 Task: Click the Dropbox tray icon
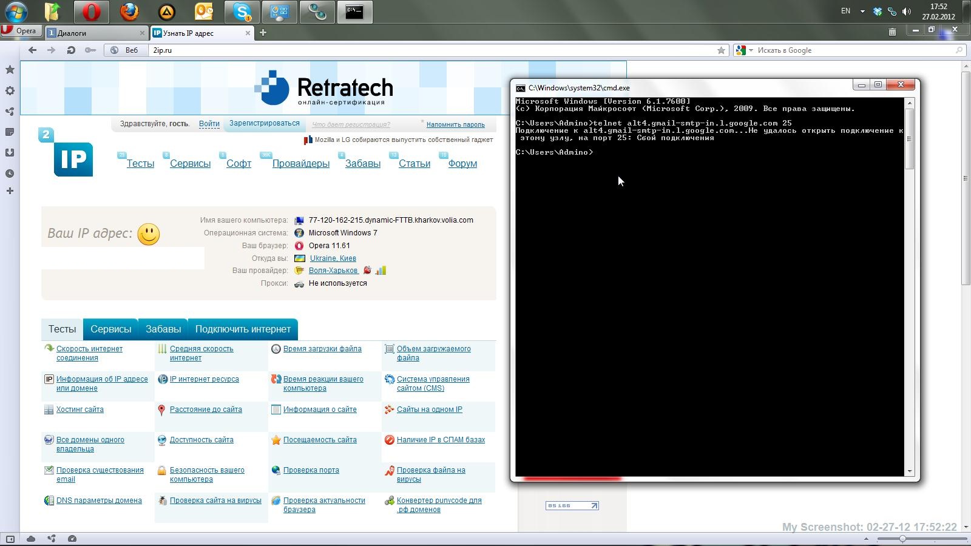pos(877,12)
